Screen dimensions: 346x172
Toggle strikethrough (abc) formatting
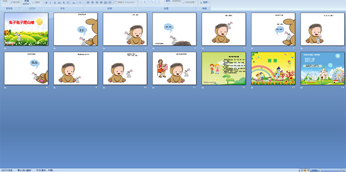click(59, 3)
